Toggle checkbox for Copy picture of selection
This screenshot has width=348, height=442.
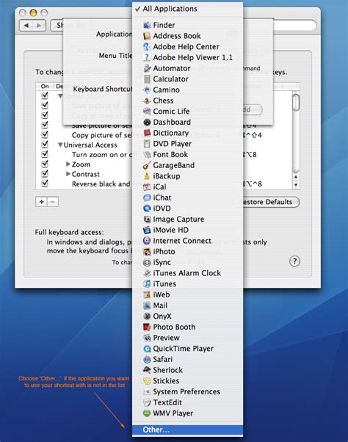pos(45,134)
